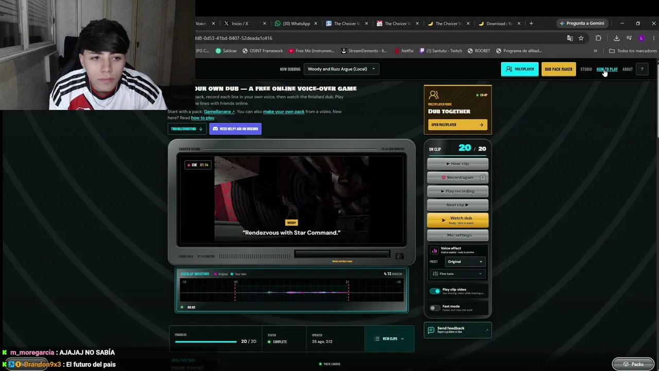This screenshot has width=659, height=371.
Task: Open the Santutu - Twitch bookmark
Action: 441,51
